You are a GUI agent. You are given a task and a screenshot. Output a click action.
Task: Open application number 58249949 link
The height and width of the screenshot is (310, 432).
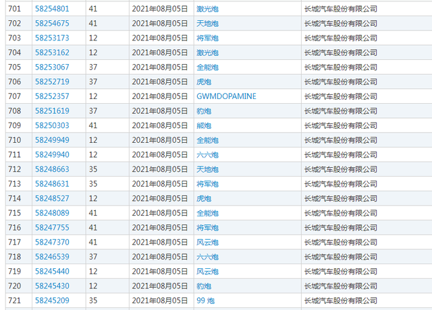click(52, 140)
